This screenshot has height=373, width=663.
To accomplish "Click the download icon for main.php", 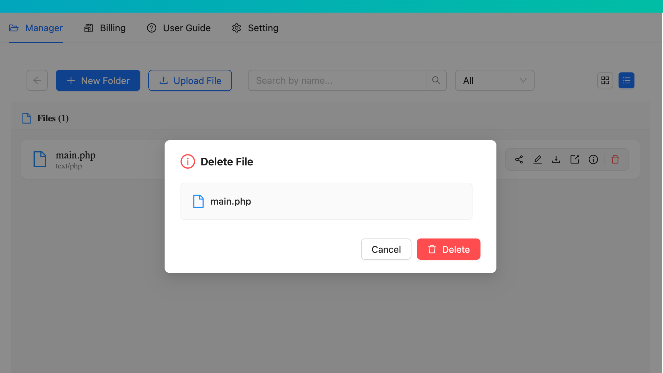I will pyautogui.click(x=556, y=159).
